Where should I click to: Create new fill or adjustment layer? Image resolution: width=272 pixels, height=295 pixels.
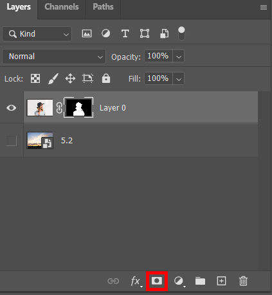(179, 281)
